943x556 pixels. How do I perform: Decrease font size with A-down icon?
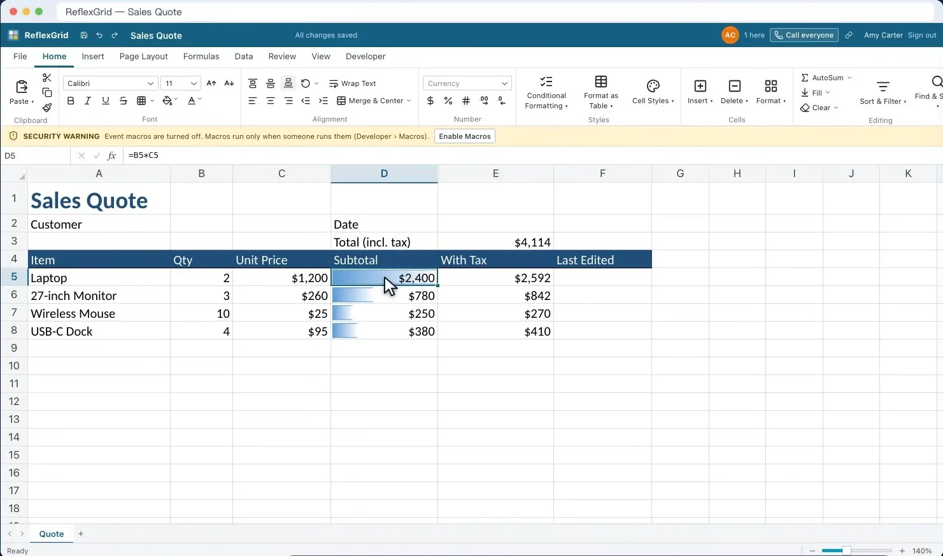[x=229, y=83]
